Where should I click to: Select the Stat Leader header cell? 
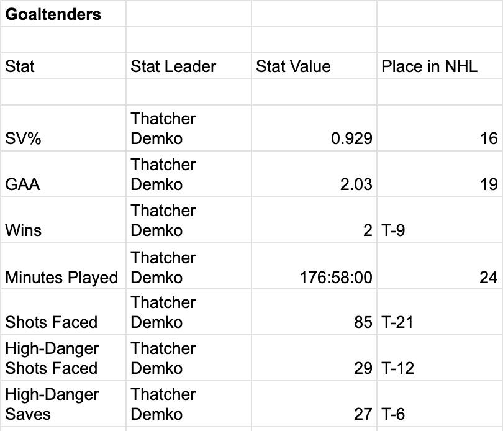point(173,66)
